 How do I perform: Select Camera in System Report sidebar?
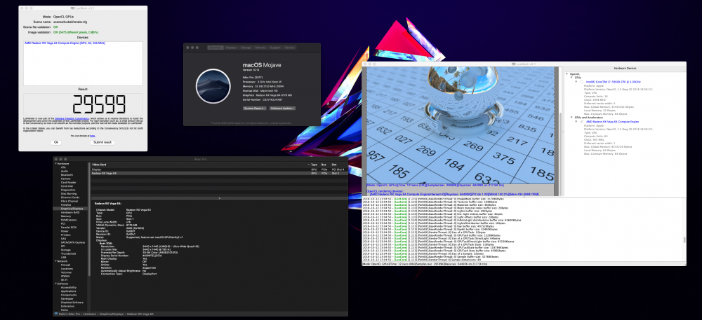[x=65, y=179]
